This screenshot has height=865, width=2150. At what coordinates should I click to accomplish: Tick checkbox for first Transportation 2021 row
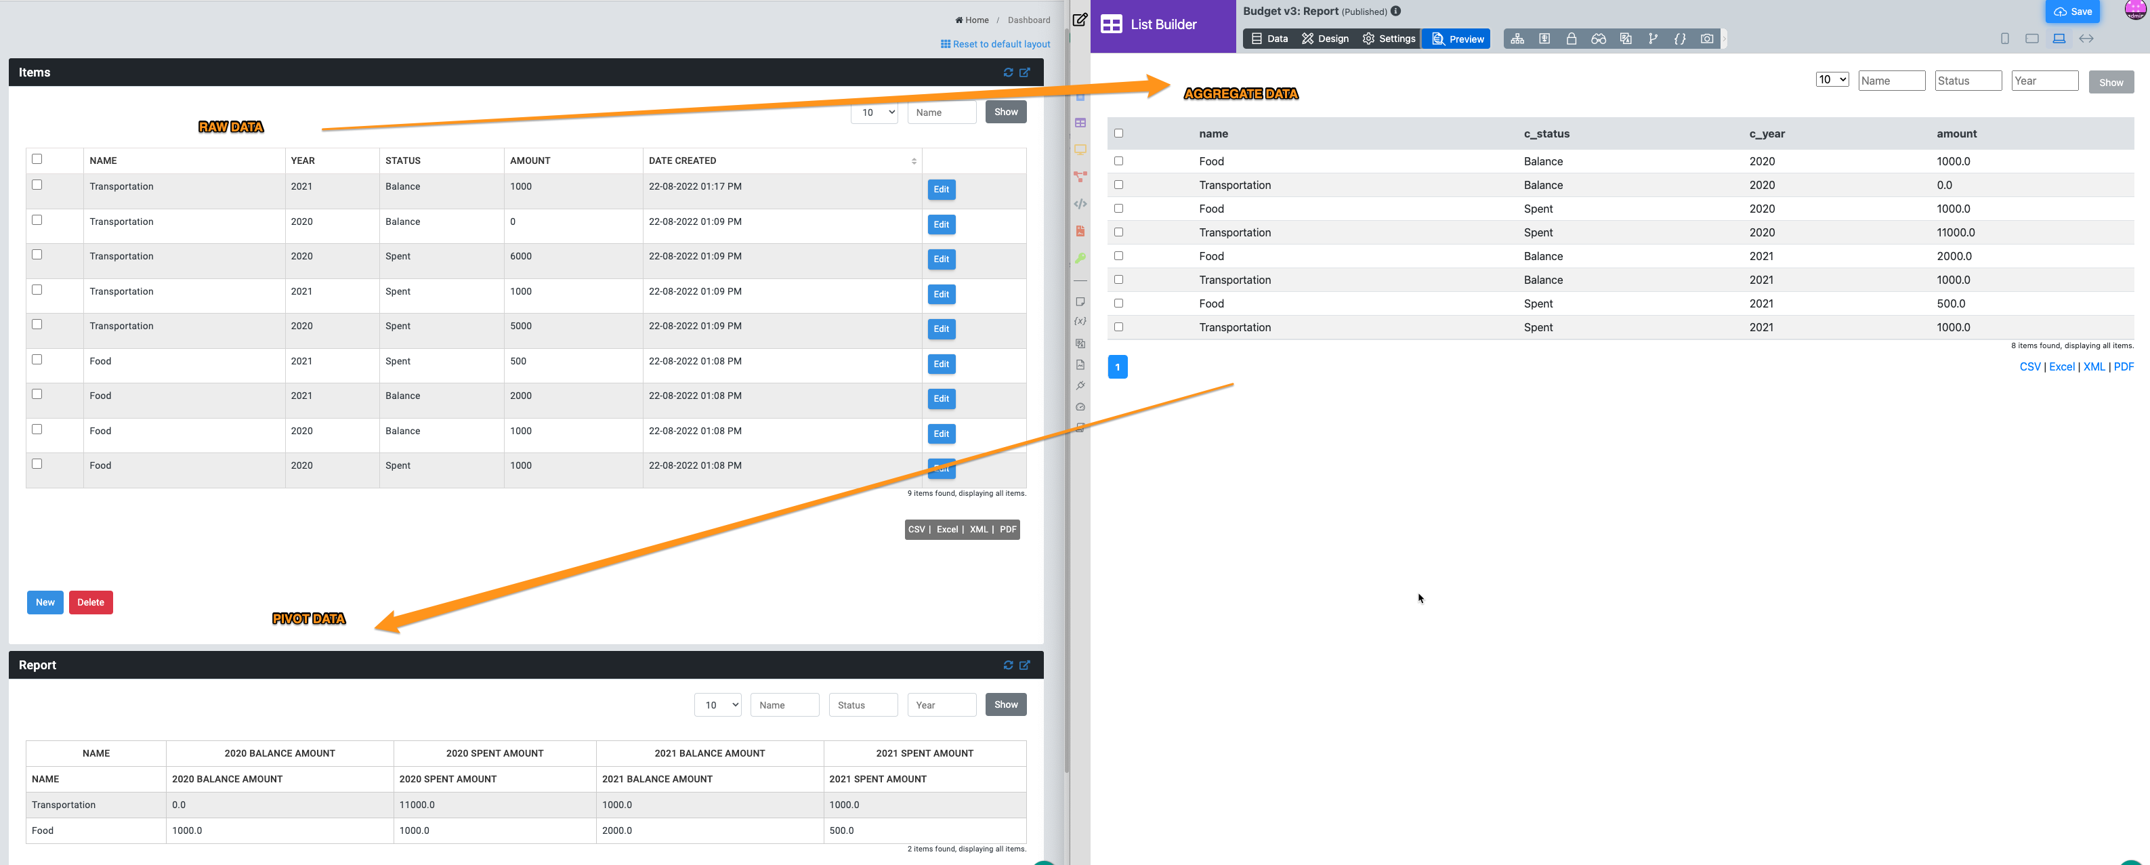point(37,186)
